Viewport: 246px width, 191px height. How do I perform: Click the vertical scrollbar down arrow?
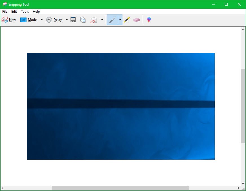click(x=243, y=183)
